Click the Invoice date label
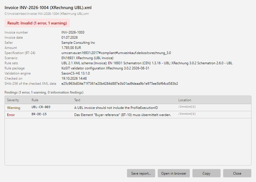This screenshot has width=256, height=182. click(14, 37)
